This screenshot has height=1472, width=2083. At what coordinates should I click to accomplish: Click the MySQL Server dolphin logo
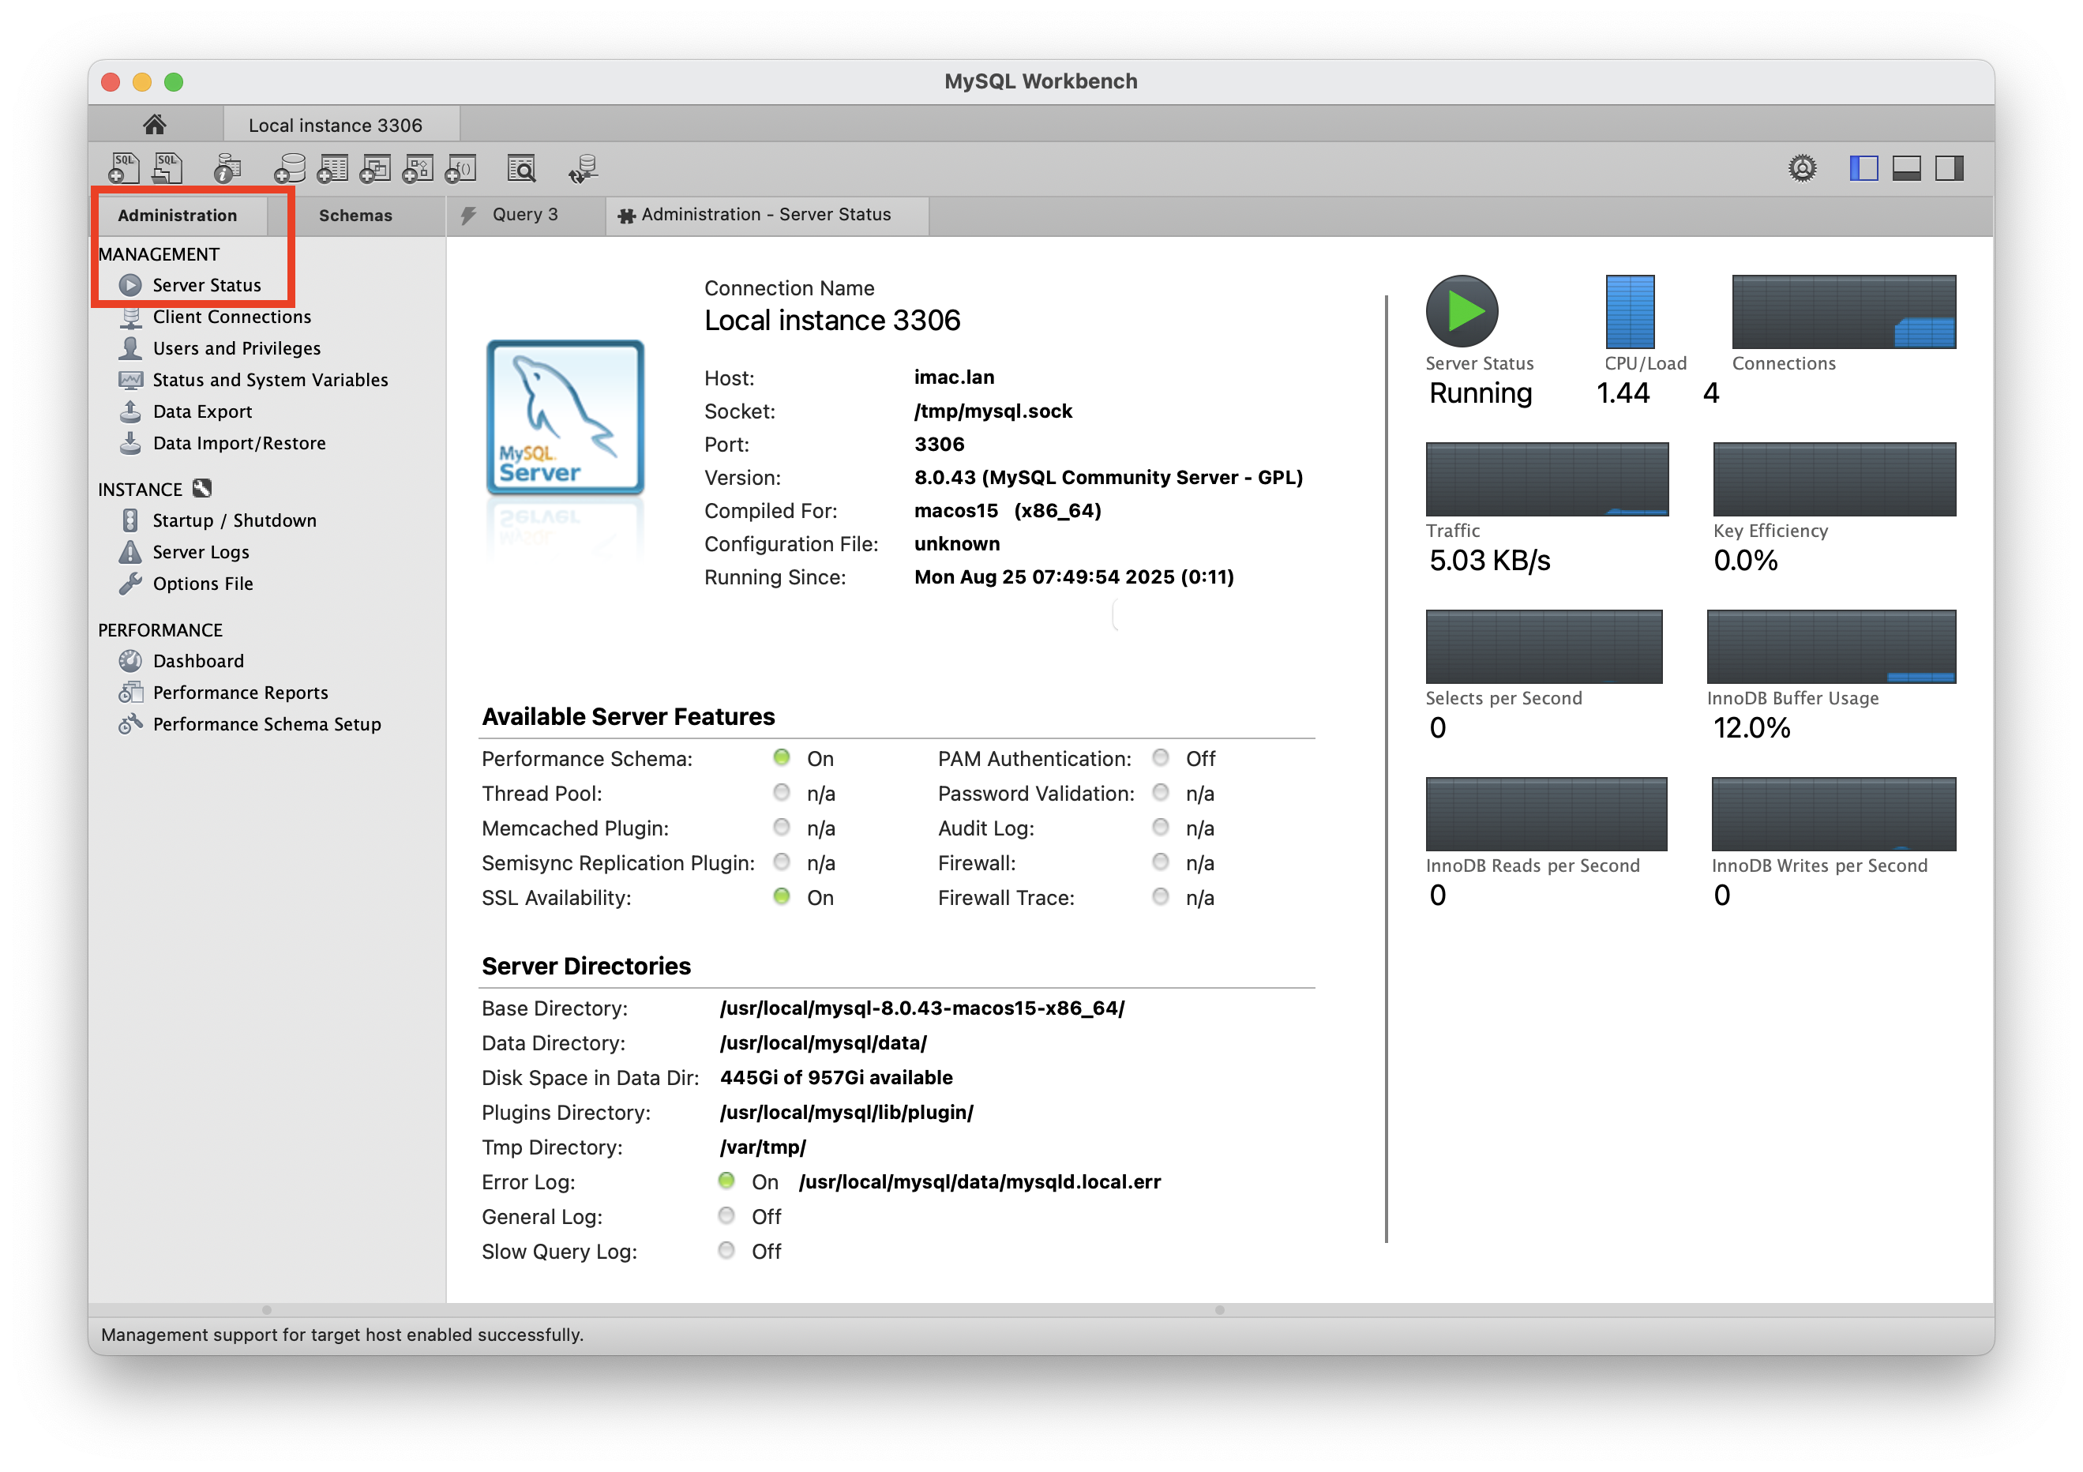click(x=565, y=418)
